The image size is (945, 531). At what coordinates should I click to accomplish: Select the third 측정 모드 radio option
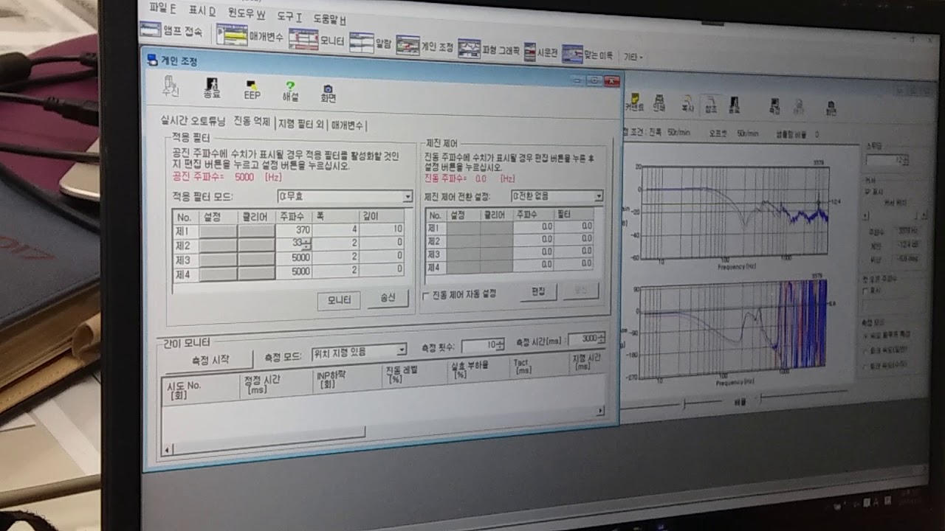point(866,365)
